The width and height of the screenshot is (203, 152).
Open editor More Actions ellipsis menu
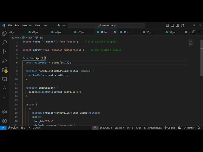pyautogui.click(x=199, y=32)
